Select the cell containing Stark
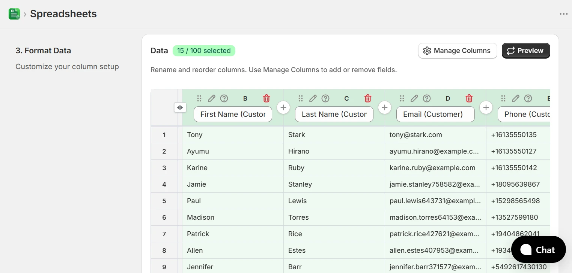Screen dimensions: 572x273 tap(334, 135)
